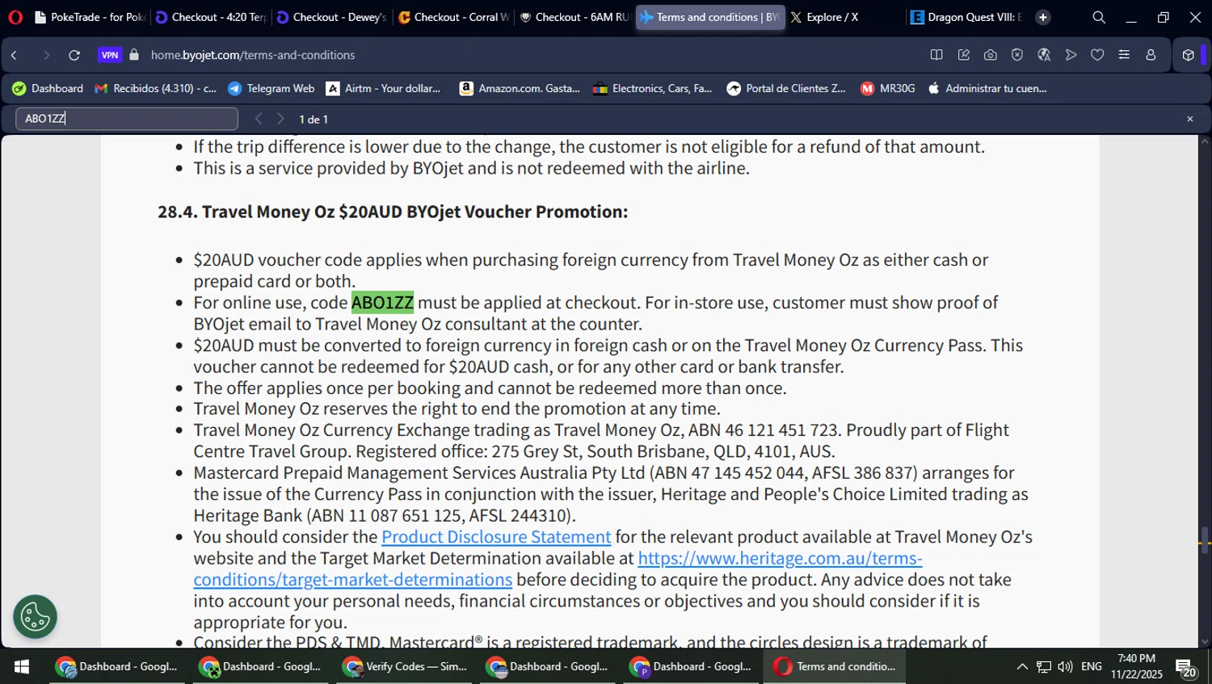1212x684 pixels.
Task: Open Product Disclosure Statement link
Action: click(x=496, y=537)
